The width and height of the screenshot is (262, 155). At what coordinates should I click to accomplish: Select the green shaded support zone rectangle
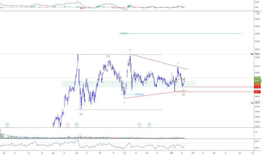pos(129,84)
